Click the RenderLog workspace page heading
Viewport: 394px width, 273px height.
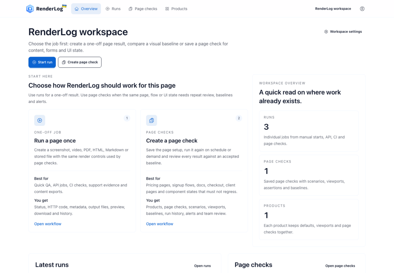(78, 32)
